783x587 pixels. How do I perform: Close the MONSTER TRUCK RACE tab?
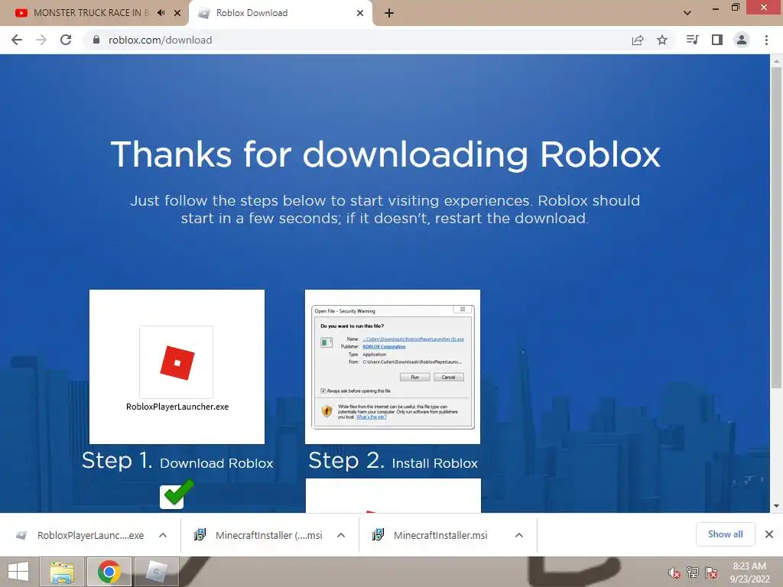click(177, 13)
